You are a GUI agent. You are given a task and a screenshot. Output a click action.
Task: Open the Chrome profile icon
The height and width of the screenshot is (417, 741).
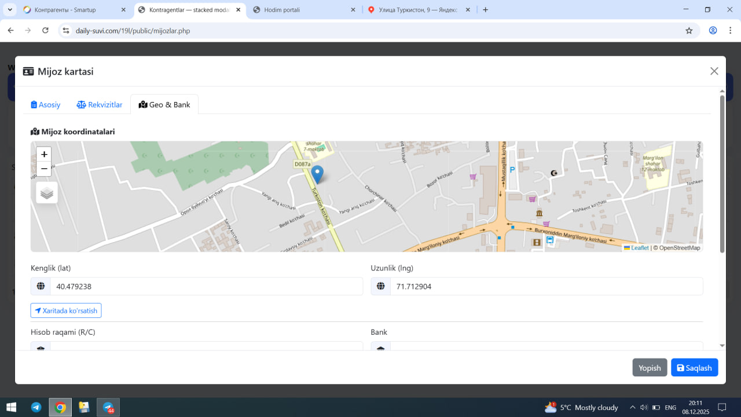pyautogui.click(x=713, y=31)
